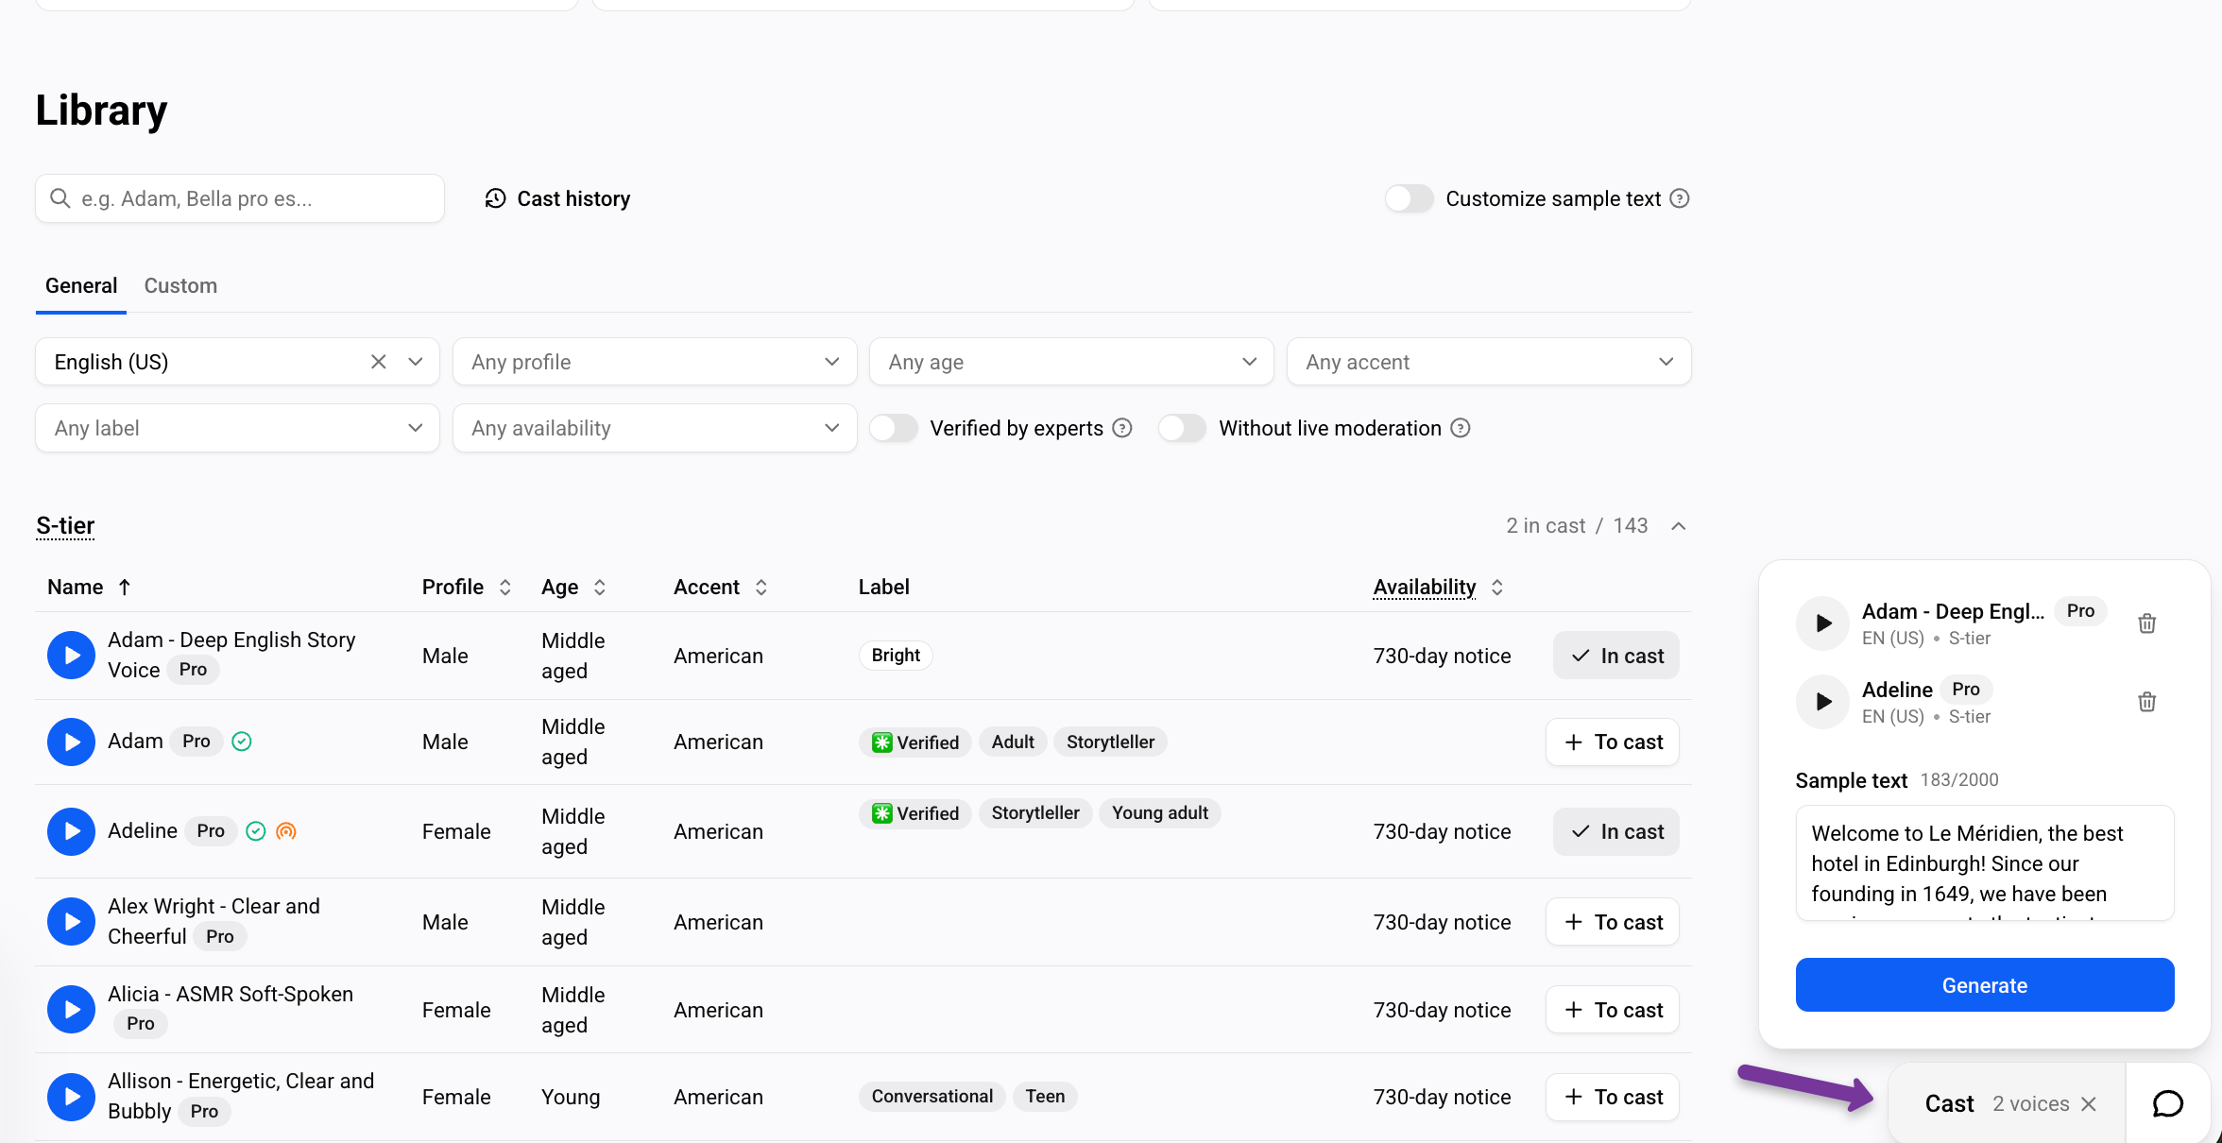2222x1143 pixels.
Task: Toggle Customize sample text switch
Action: [1409, 198]
